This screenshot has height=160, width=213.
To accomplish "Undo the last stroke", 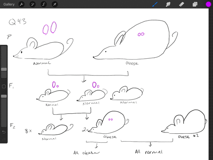I will 4,132.
